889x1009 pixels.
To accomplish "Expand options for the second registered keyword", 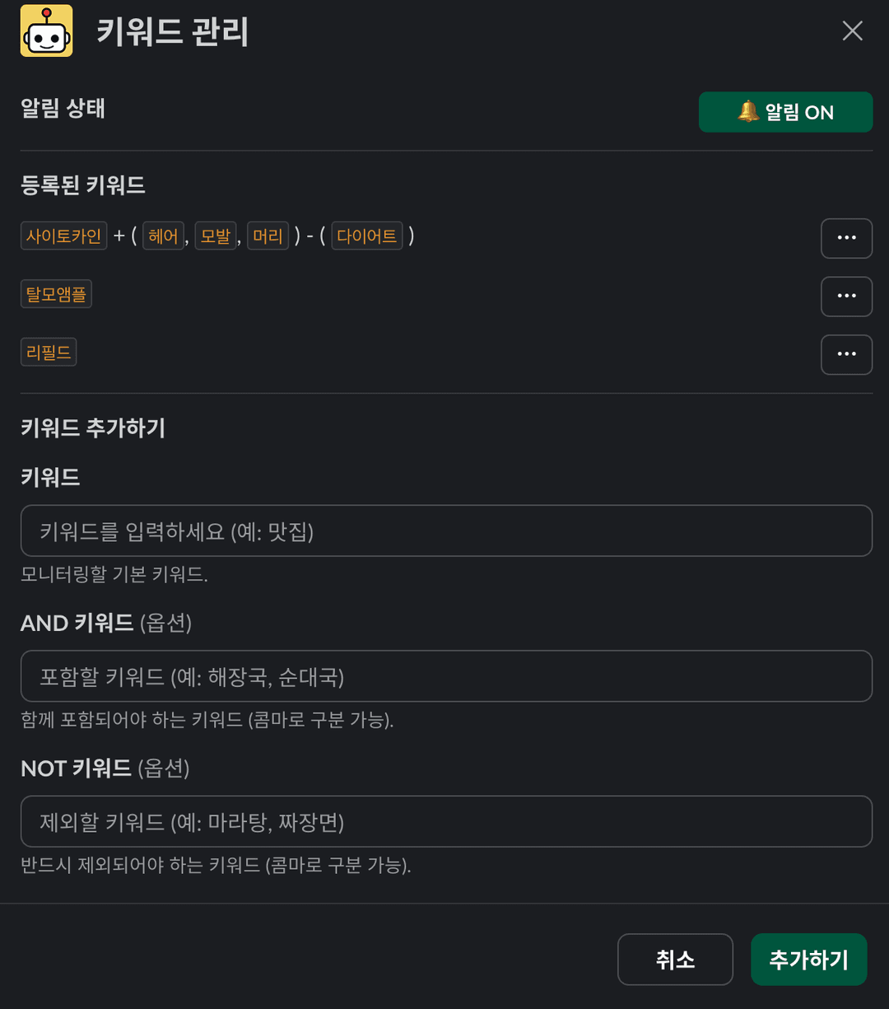I will [846, 297].
